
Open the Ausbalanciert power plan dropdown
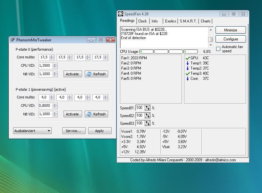click(x=32, y=131)
